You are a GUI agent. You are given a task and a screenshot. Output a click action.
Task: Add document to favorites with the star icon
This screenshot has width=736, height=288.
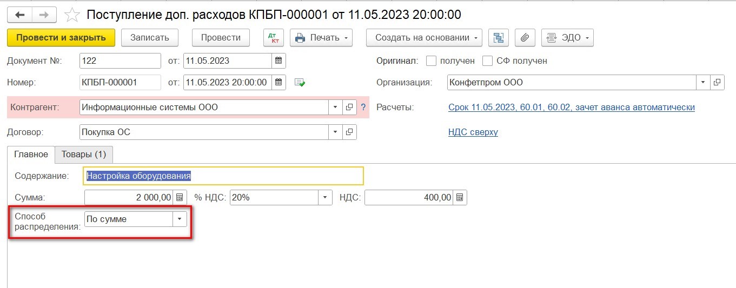coord(72,15)
